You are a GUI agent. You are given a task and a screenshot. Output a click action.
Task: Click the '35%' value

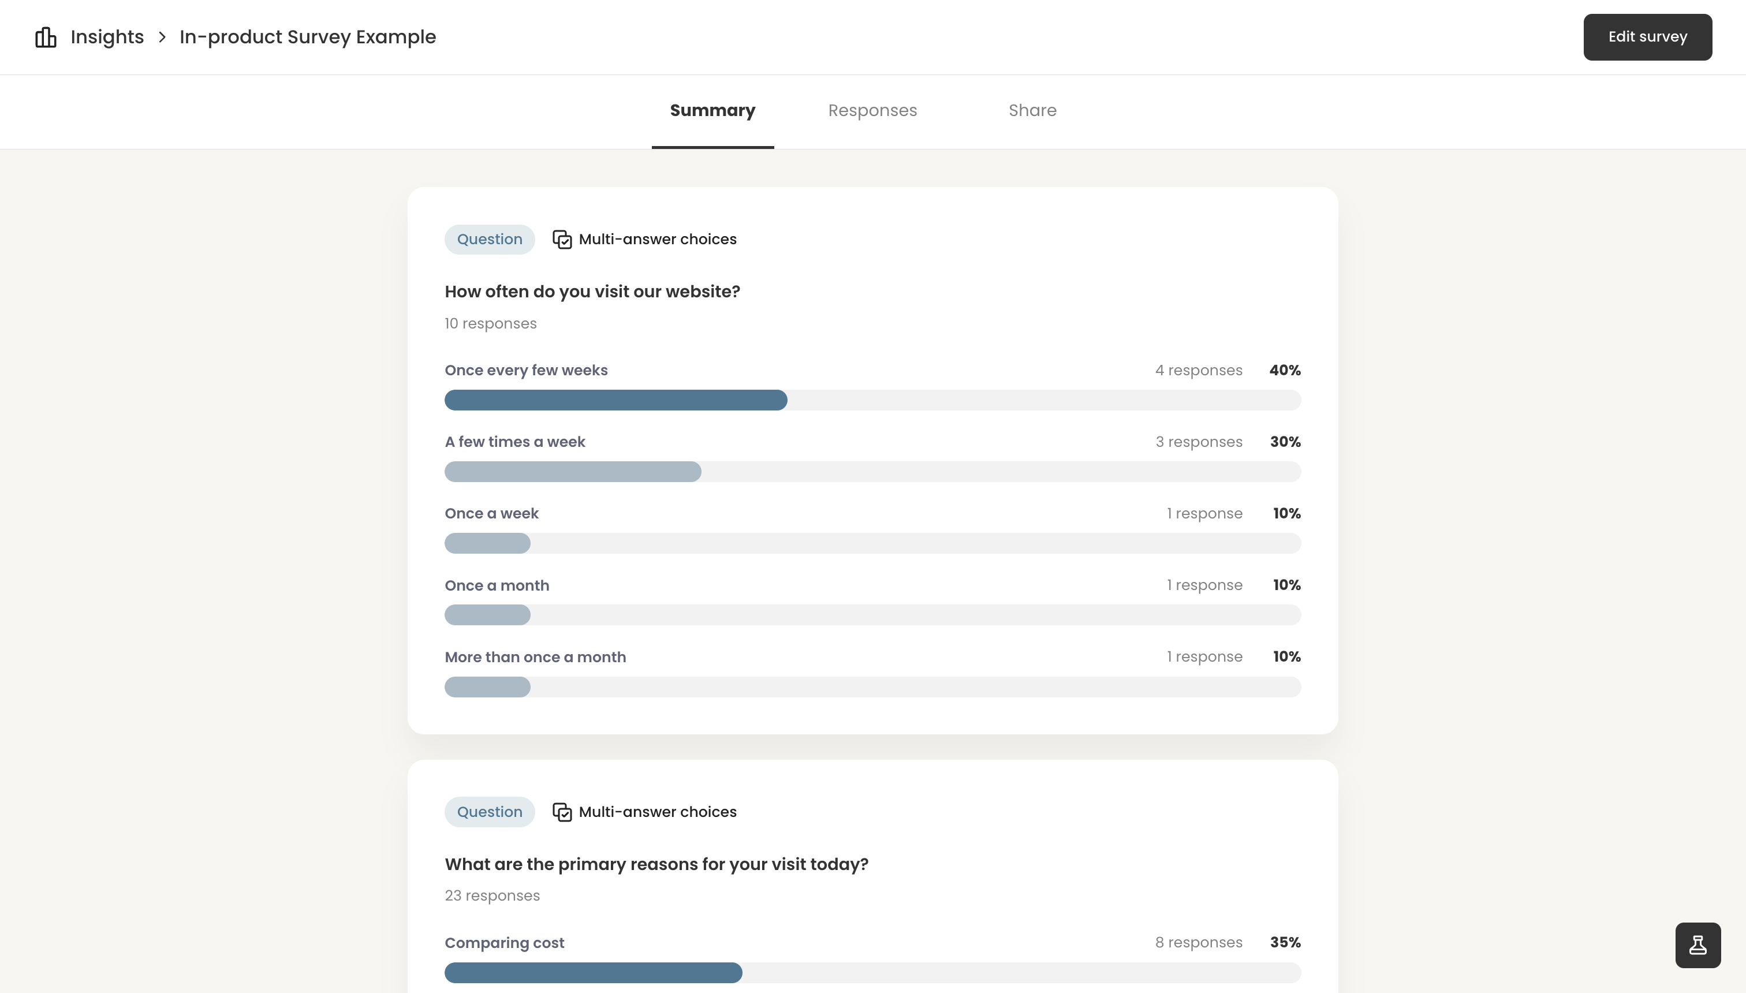[x=1285, y=942]
